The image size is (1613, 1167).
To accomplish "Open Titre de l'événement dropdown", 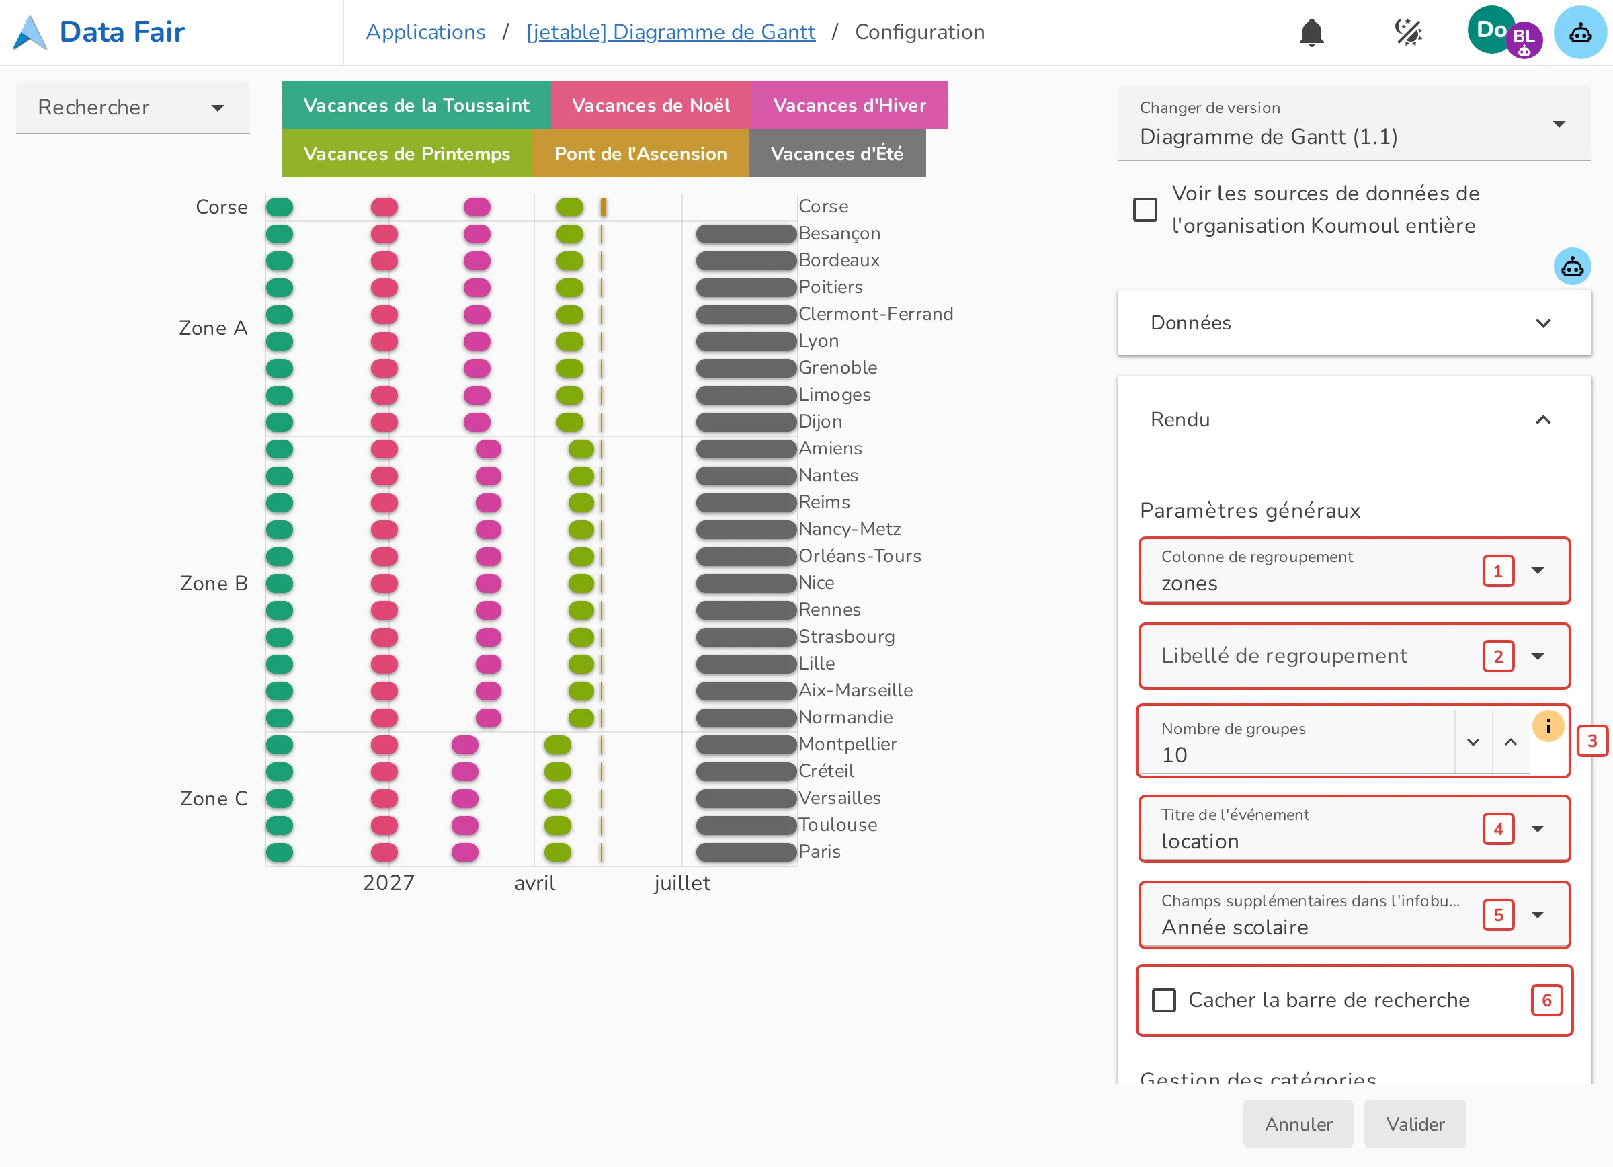I will point(1354,830).
